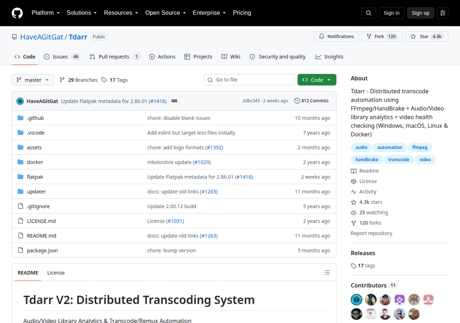Click the pulse icon next to Activity
Screen dimensions: 460x323
(354, 192)
